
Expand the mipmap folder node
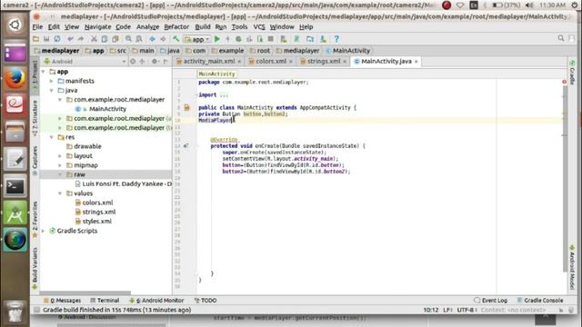(60, 165)
